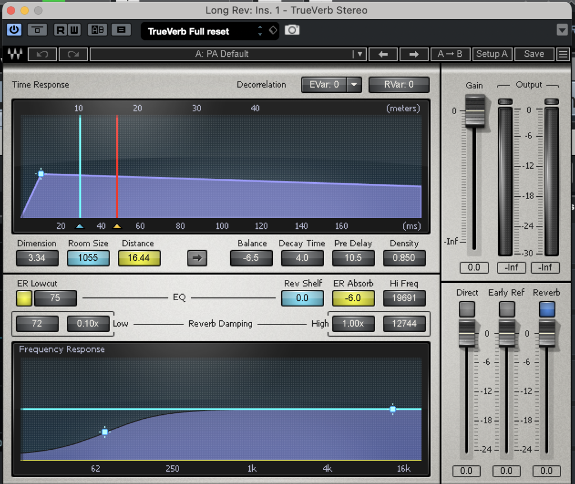Screen dimensions: 575x484
Task: Toggle the Reverb channel enable button
Action: (546, 309)
